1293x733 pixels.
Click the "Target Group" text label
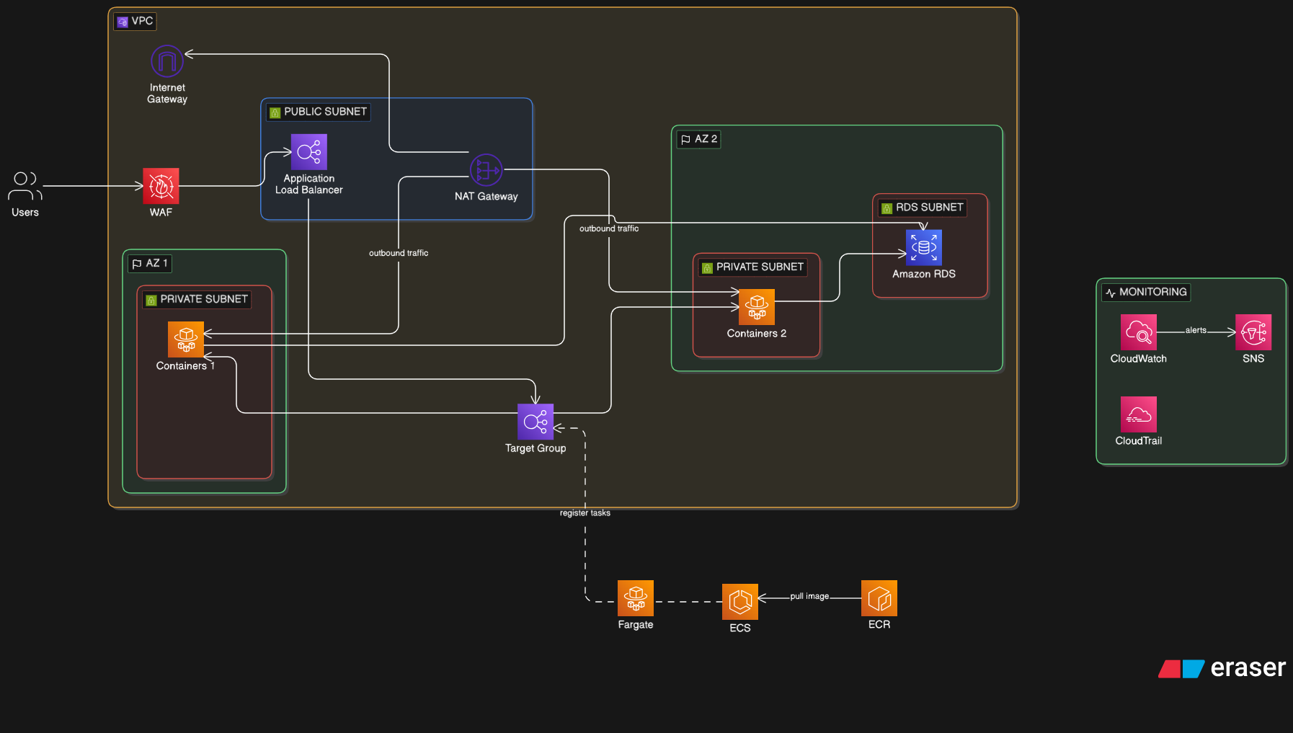(x=536, y=448)
